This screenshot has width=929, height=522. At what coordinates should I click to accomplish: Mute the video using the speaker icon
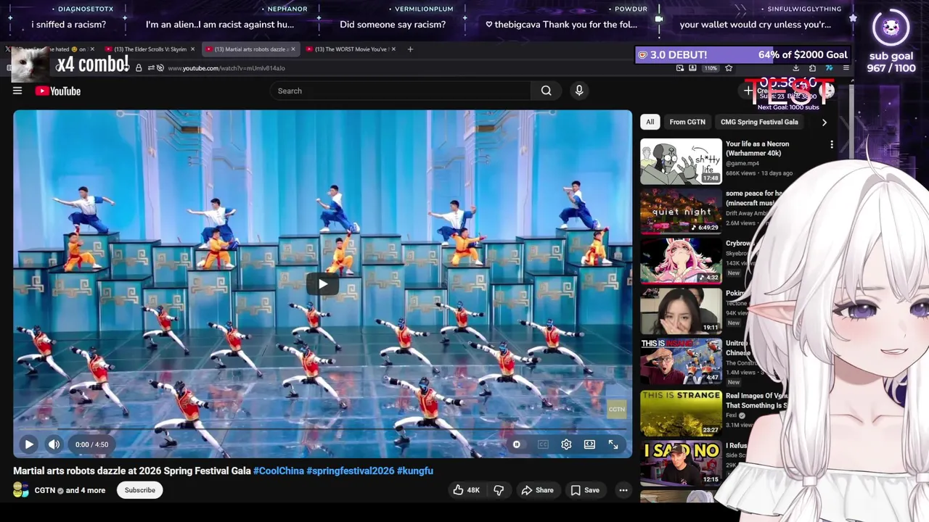[54, 444]
